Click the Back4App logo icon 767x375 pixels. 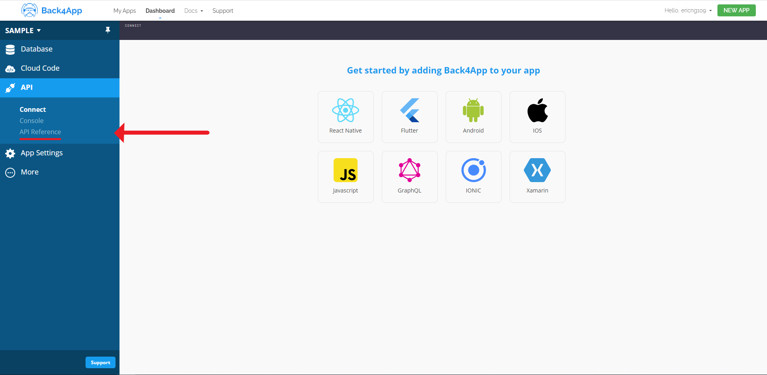pyautogui.click(x=30, y=10)
